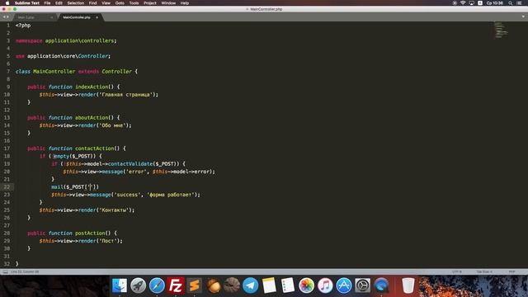This screenshot has width=528, height=297.
Task: Click 'namespace' keyword on line 3
Action: click(29, 40)
